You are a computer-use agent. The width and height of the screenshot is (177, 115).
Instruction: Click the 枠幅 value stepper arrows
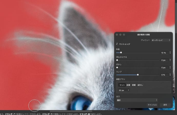coord(170,53)
